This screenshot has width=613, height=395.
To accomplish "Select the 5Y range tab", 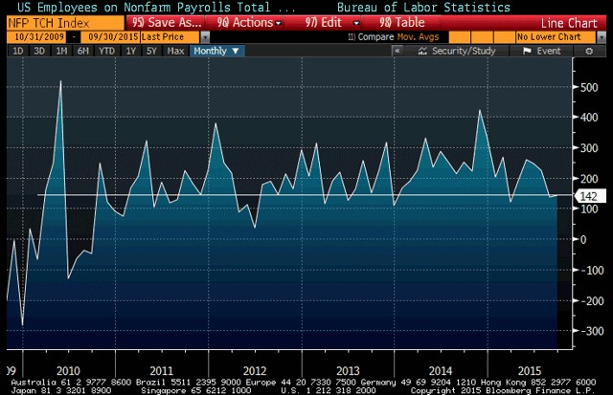I will (x=151, y=51).
